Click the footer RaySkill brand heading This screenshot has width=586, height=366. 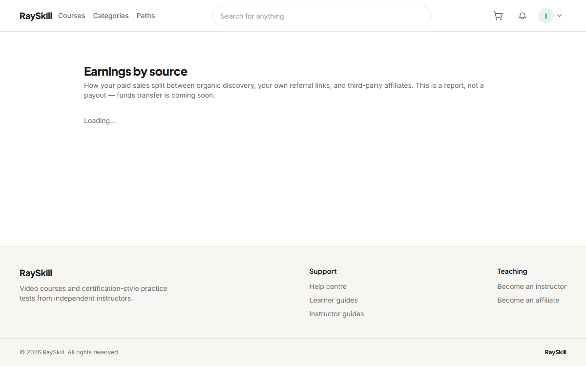[36, 273]
